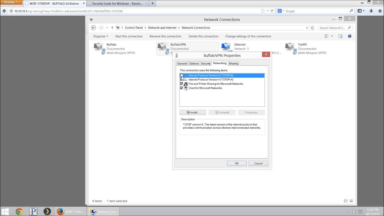Expand the address bar history dropdown
This screenshot has height=216, width=384.
click(x=307, y=28)
